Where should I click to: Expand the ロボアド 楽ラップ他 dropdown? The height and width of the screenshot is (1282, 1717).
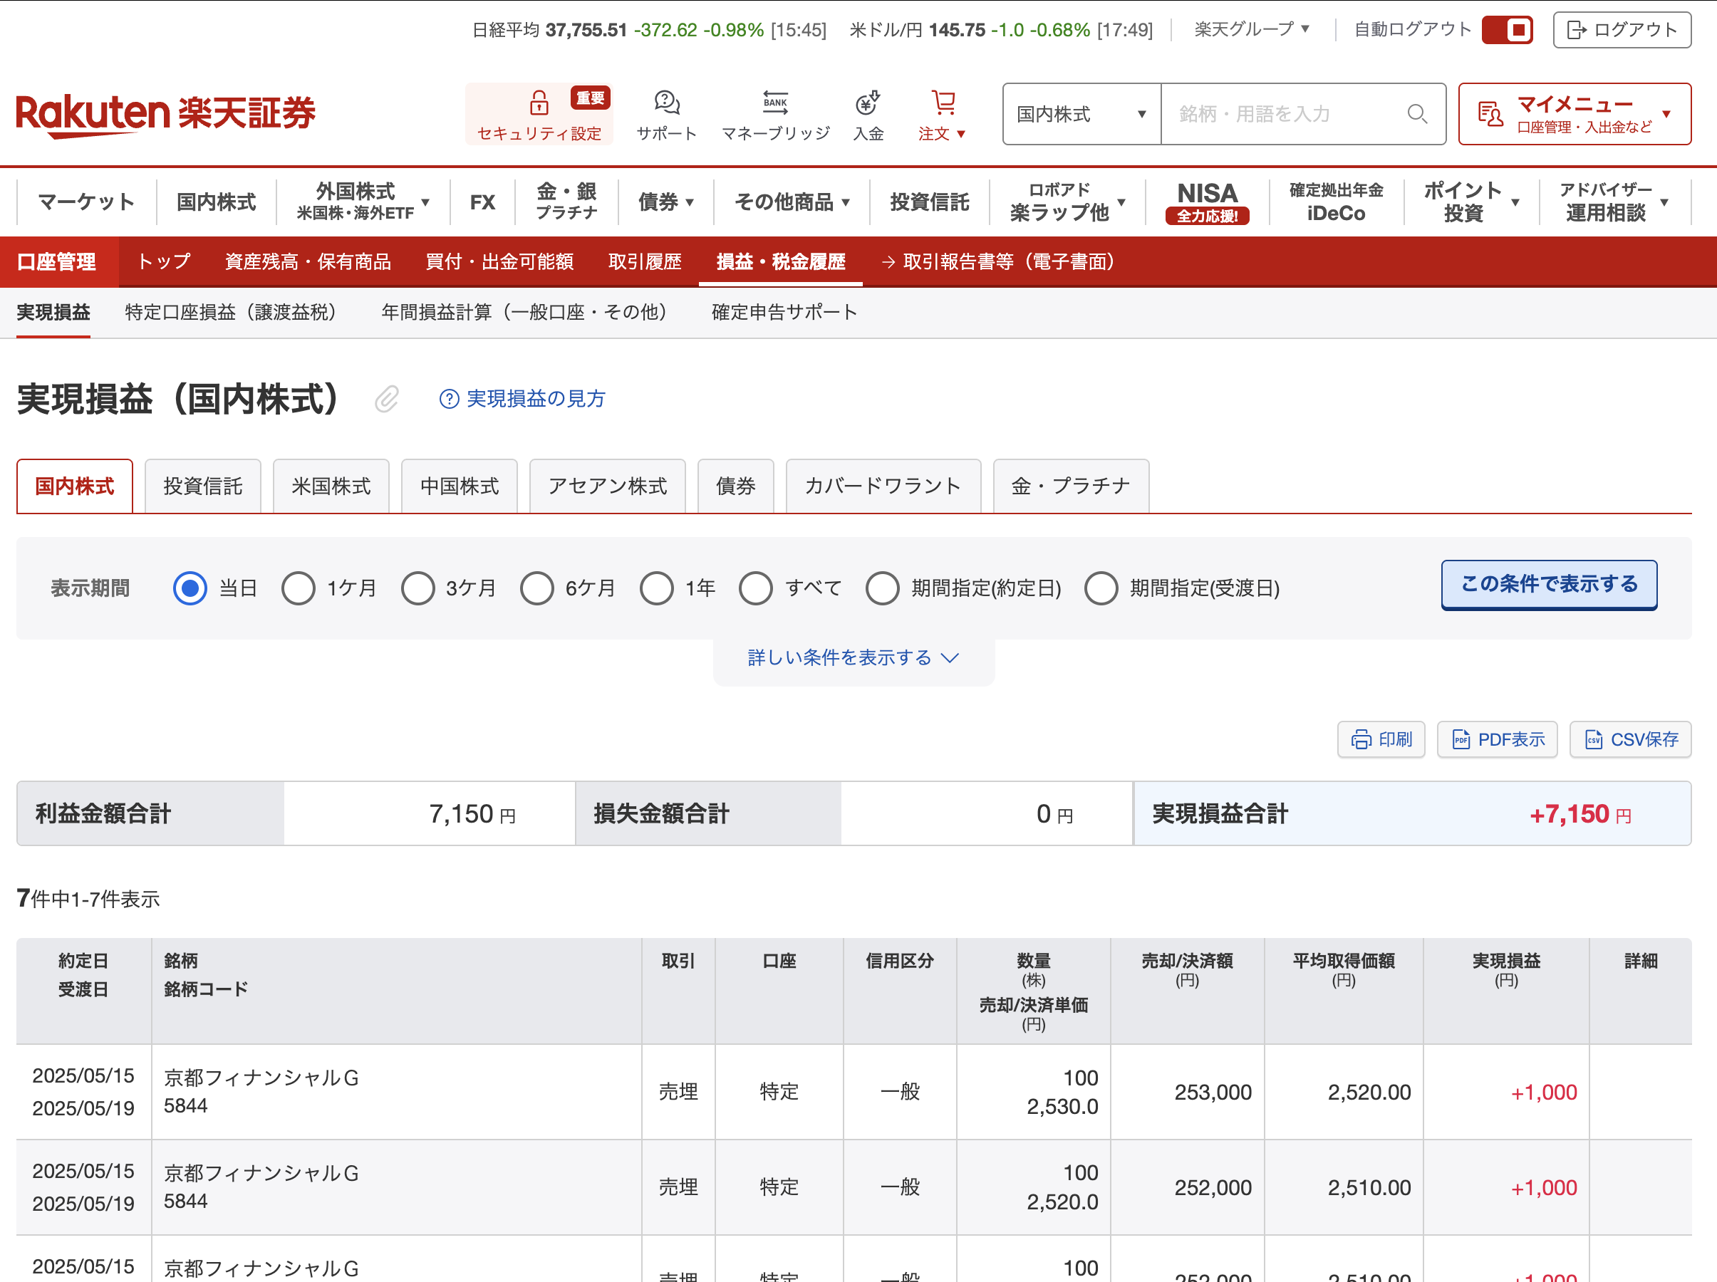coord(1067,202)
